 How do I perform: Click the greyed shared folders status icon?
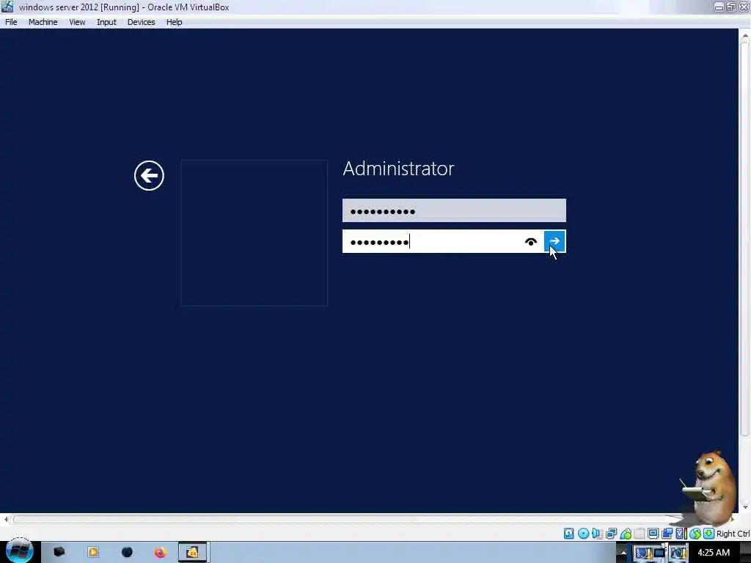point(640,534)
